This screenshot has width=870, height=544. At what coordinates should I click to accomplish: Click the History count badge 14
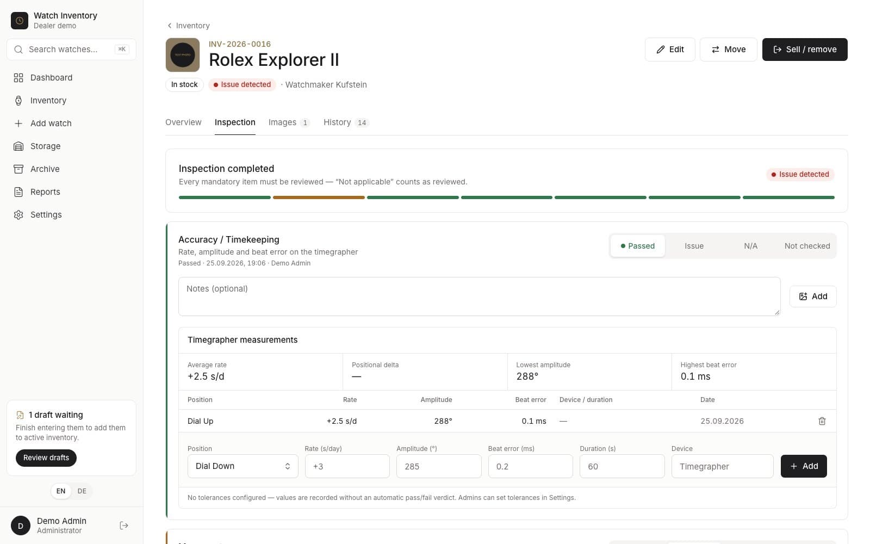362,123
